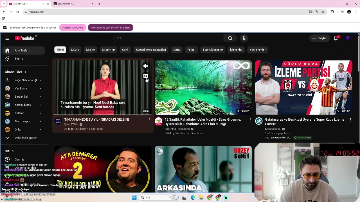The width and height of the screenshot is (360, 202).
Task: Open Trabzonspor subscription channel
Action: coord(24,121)
